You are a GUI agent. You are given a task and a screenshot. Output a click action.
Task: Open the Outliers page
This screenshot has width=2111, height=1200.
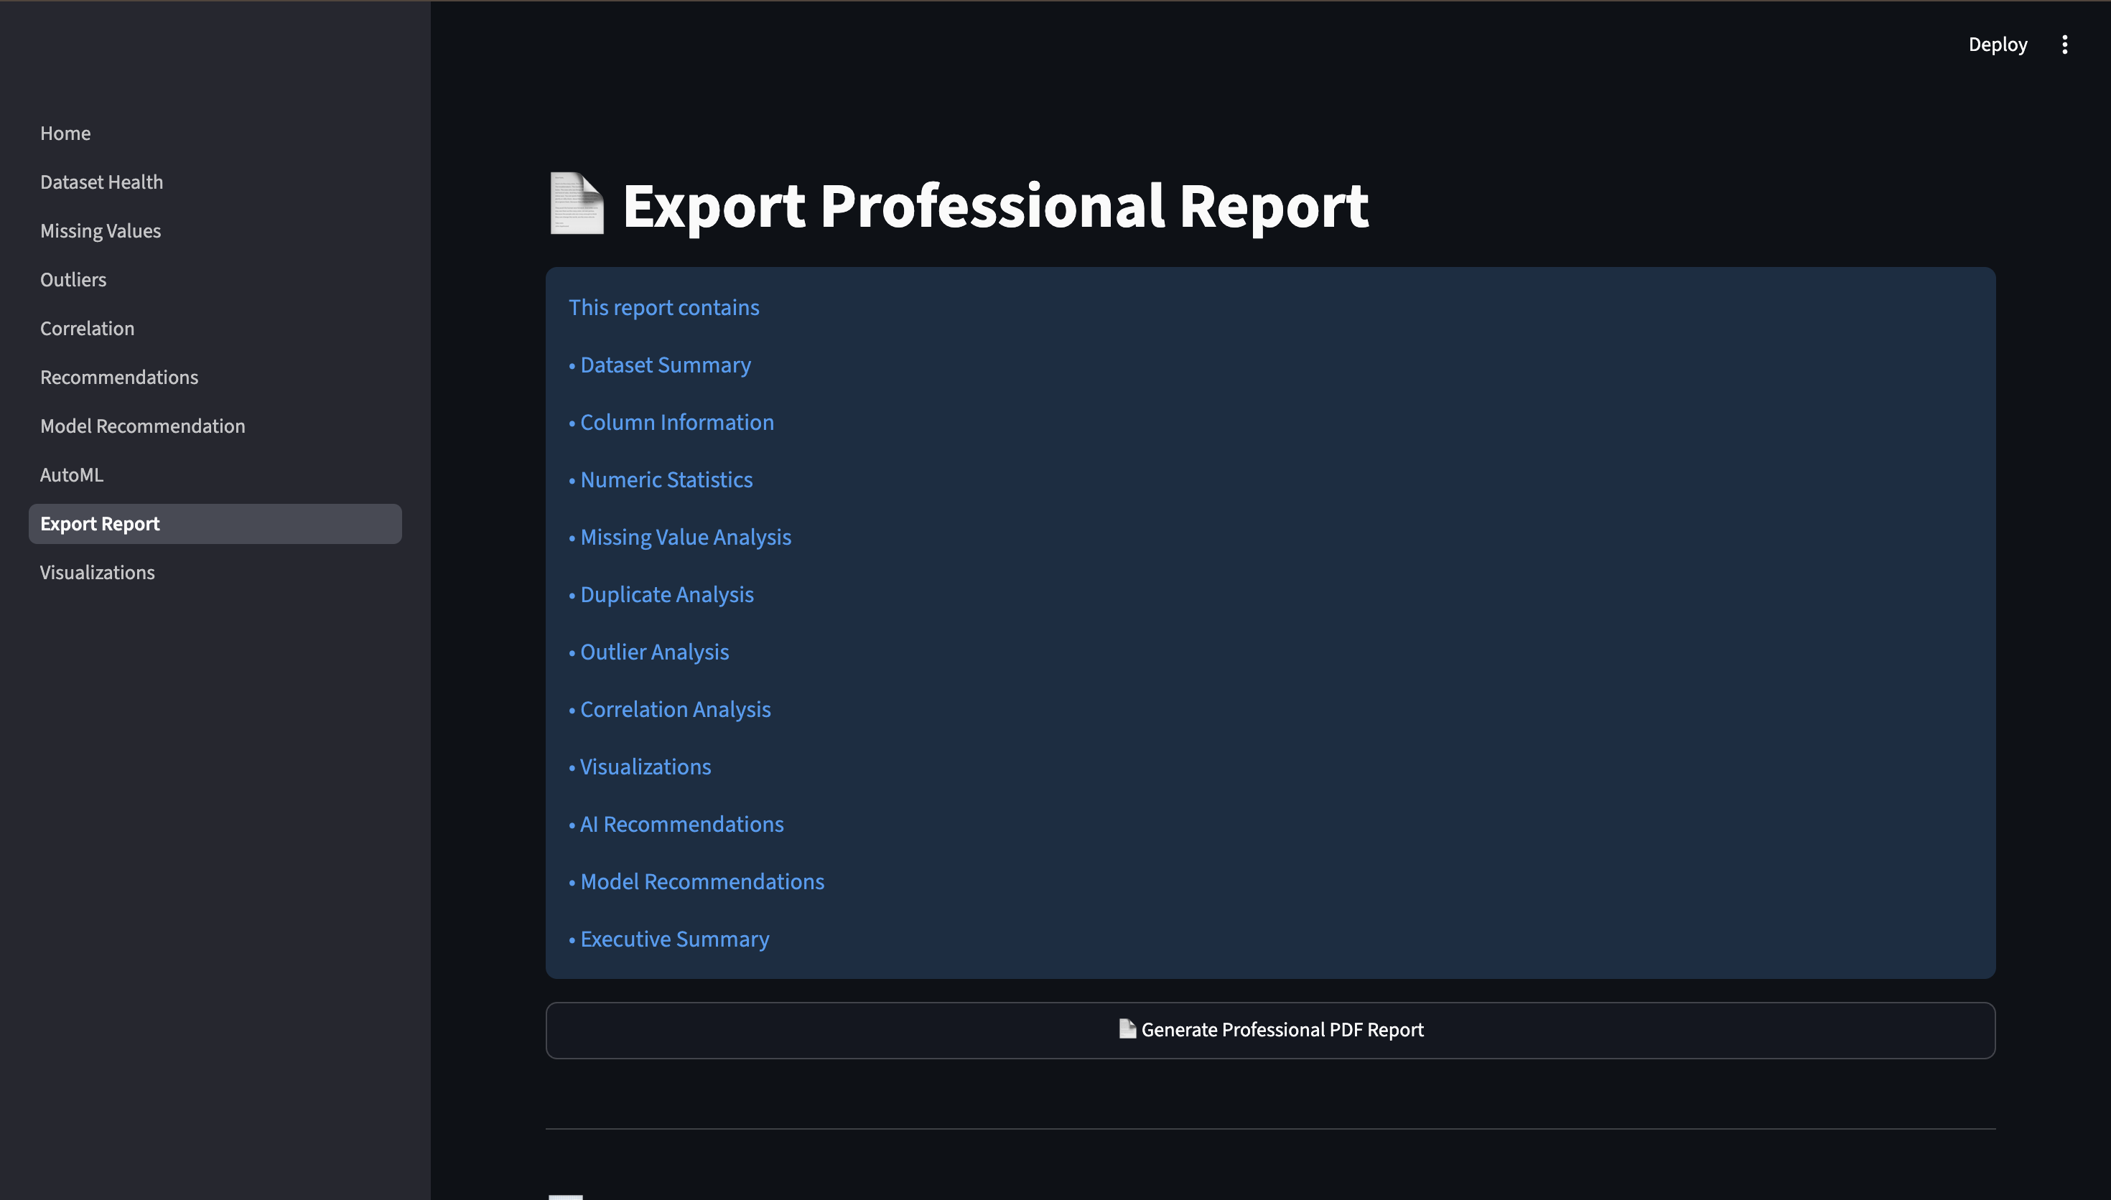click(215, 279)
